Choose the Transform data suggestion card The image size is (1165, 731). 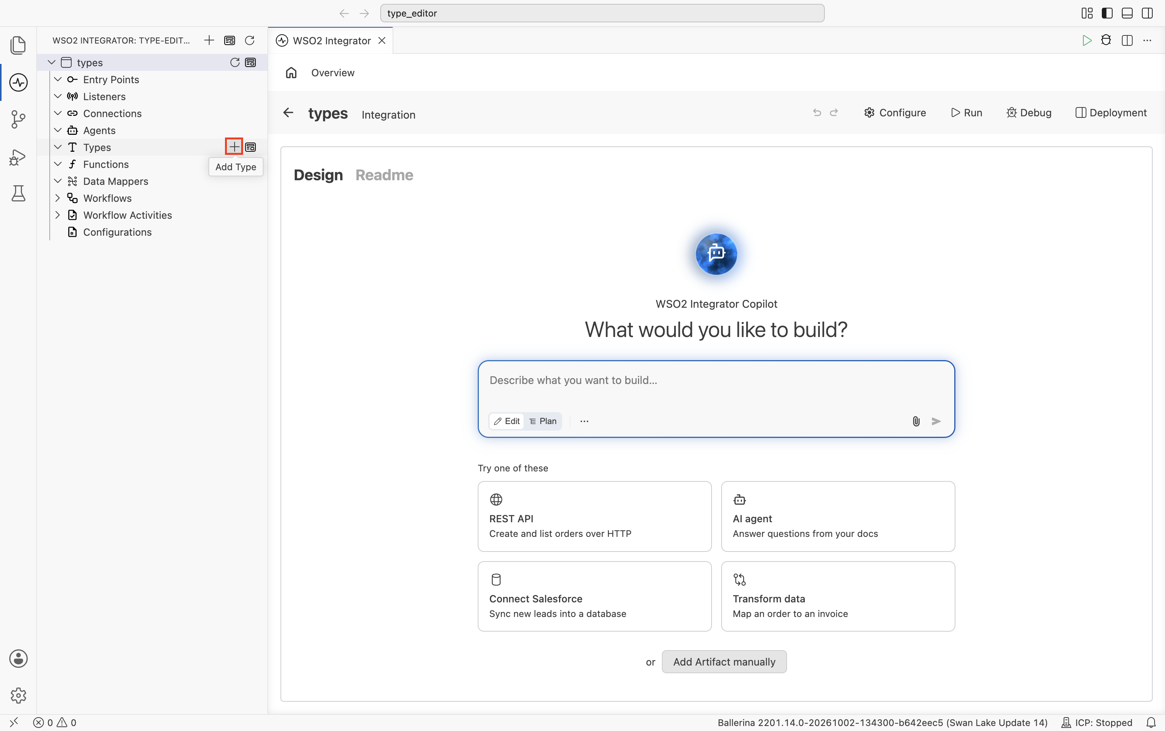tap(838, 596)
